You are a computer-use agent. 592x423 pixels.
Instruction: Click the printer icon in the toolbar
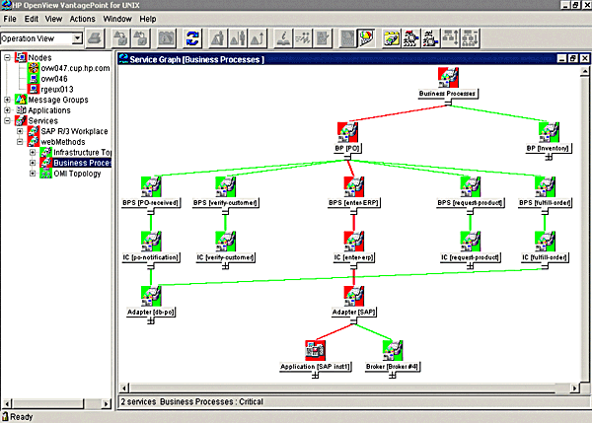tap(94, 38)
